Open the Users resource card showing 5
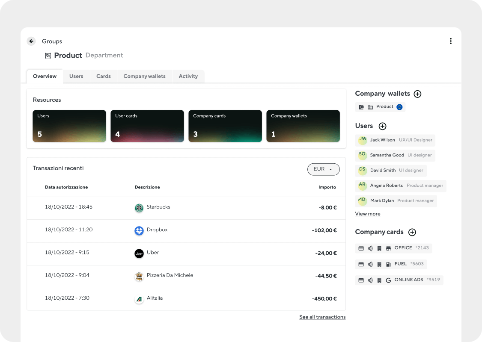The width and height of the screenshot is (482, 342). pos(69,126)
